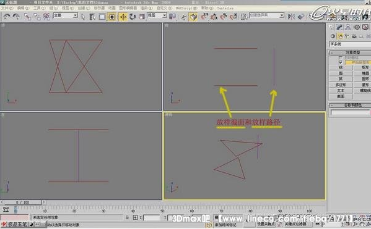
Task: Click the Mirror tool icon
Action: 291,17
